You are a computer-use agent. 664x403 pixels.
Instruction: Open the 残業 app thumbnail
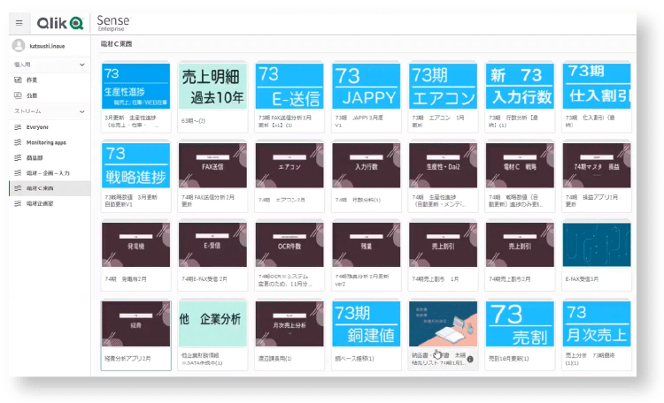(x=367, y=245)
